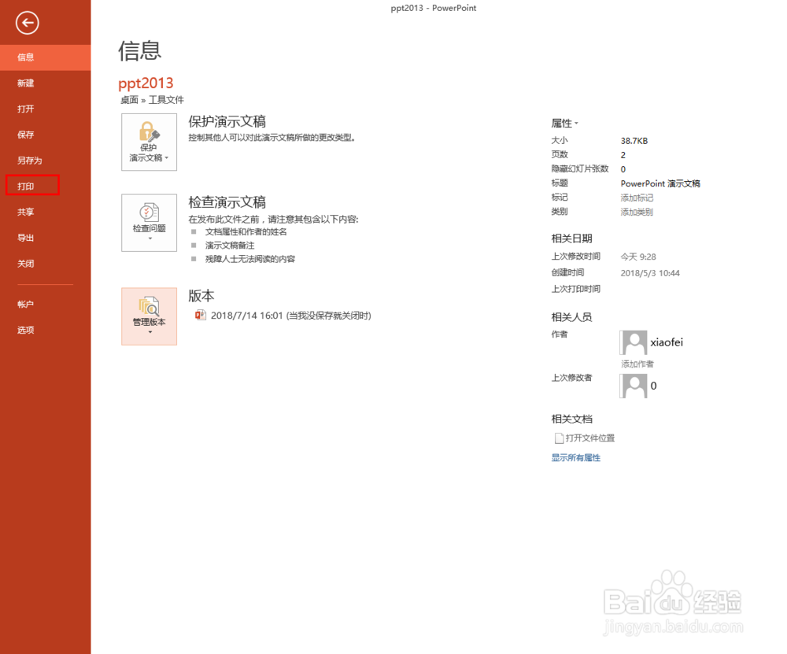This screenshot has width=787, height=654.
Task: Click the xiaofei author avatar
Action: (634, 343)
